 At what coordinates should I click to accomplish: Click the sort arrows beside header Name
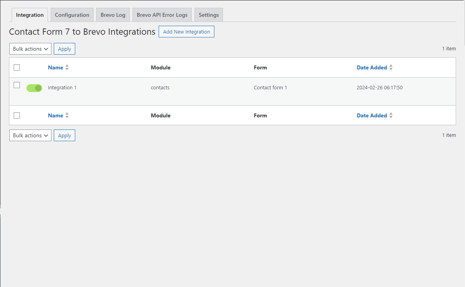[67, 67]
